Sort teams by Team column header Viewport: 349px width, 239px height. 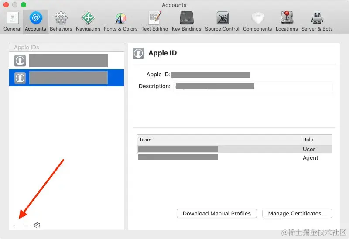(219, 140)
